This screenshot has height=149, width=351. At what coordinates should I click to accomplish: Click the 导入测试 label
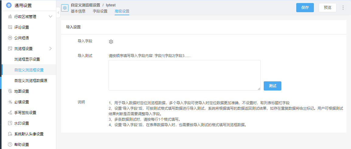click(85, 55)
